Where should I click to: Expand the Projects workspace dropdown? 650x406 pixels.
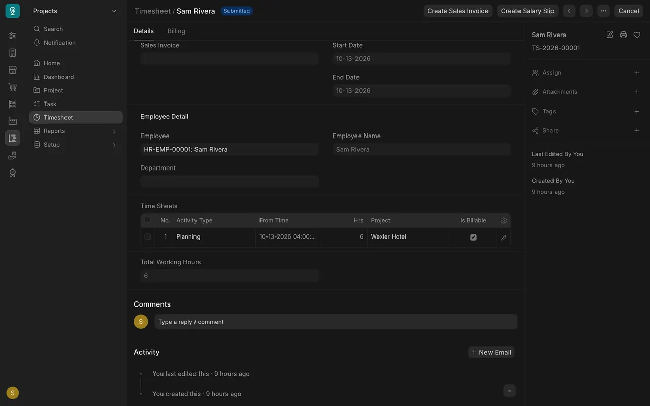[x=114, y=11]
